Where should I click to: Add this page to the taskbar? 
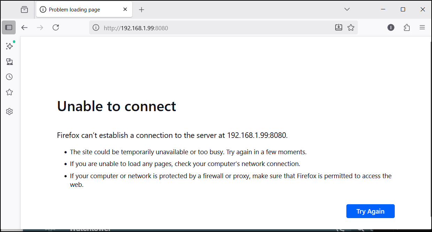pyautogui.click(x=339, y=27)
